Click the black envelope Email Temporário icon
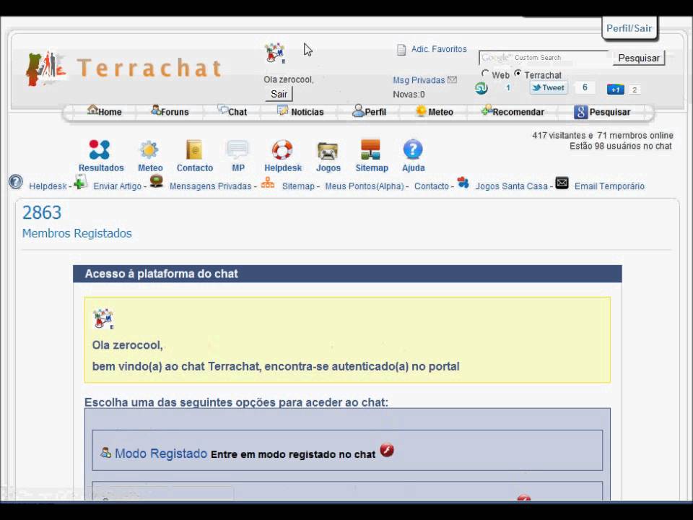The image size is (693, 520). 562,183
